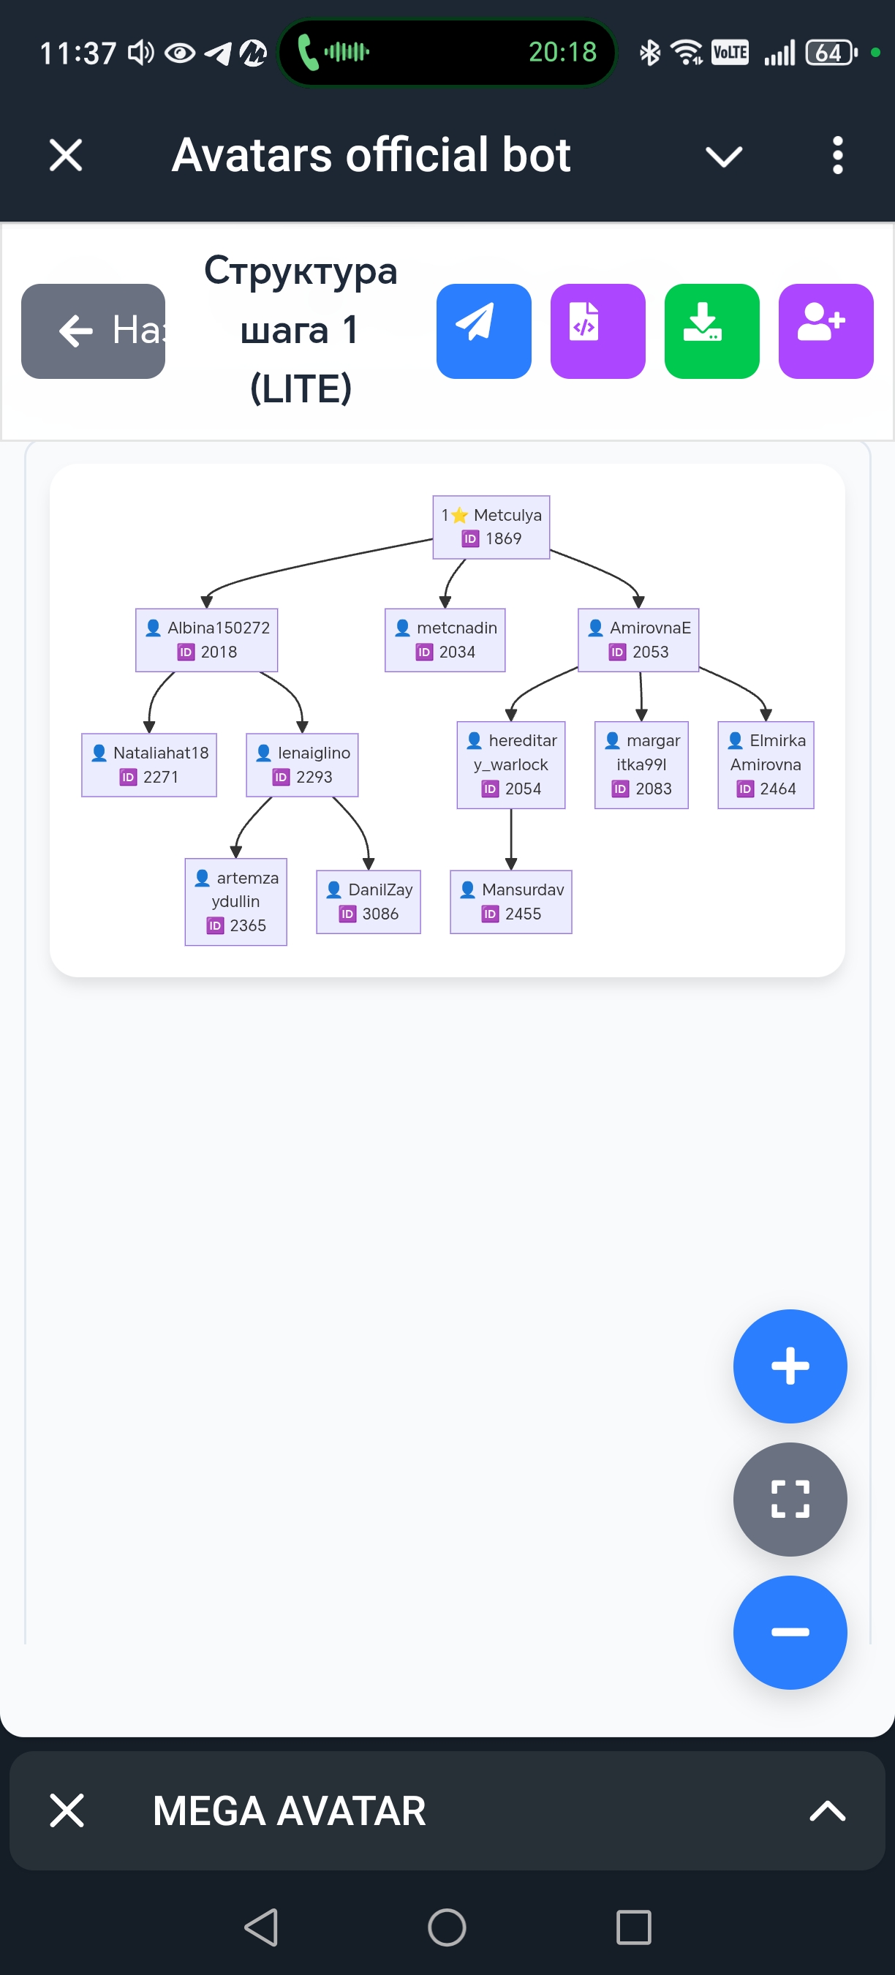Screen dimensions: 895x1975
Task: Toggle fullscreen view of the structure
Action: tap(789, 1499)
